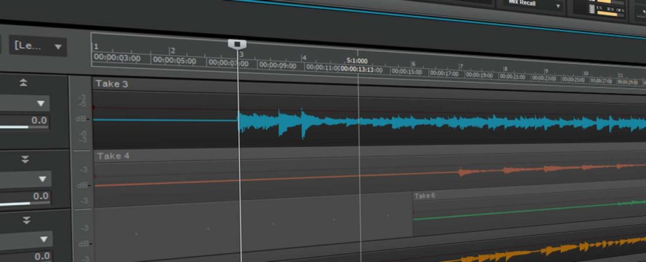Image resolution: width=646 pixels, height=262 pixels.
Task: Click the playhead handle on the time ruler
Action: tap(237, 43)
